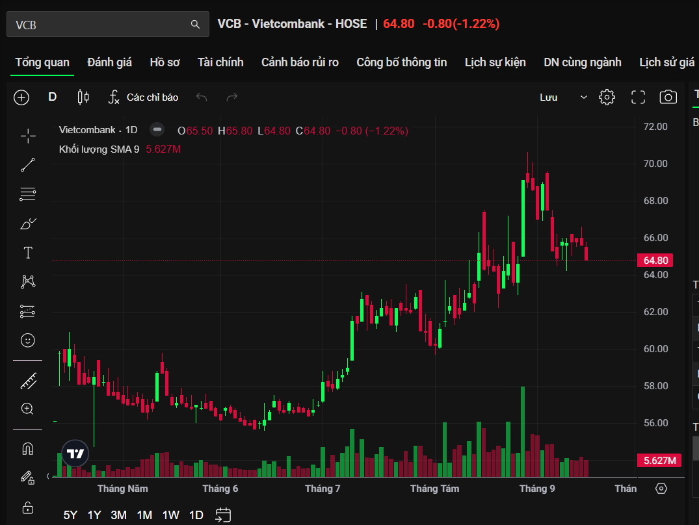
Task: Click the search magnifier icon in VCB box
Action: 195,25
